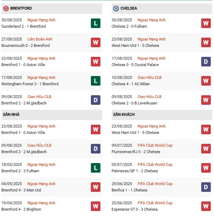Image resolution: width=214 pixels, height=216 pixels.
Task: Click the Brentford club crest icon
Action: (6, 9)
